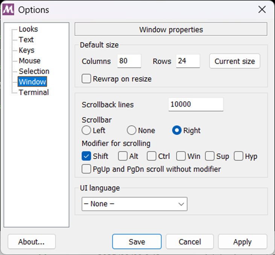Select Left scrollbar position
The width and height of the screenshot is (275, 255).
coord(86,130)
